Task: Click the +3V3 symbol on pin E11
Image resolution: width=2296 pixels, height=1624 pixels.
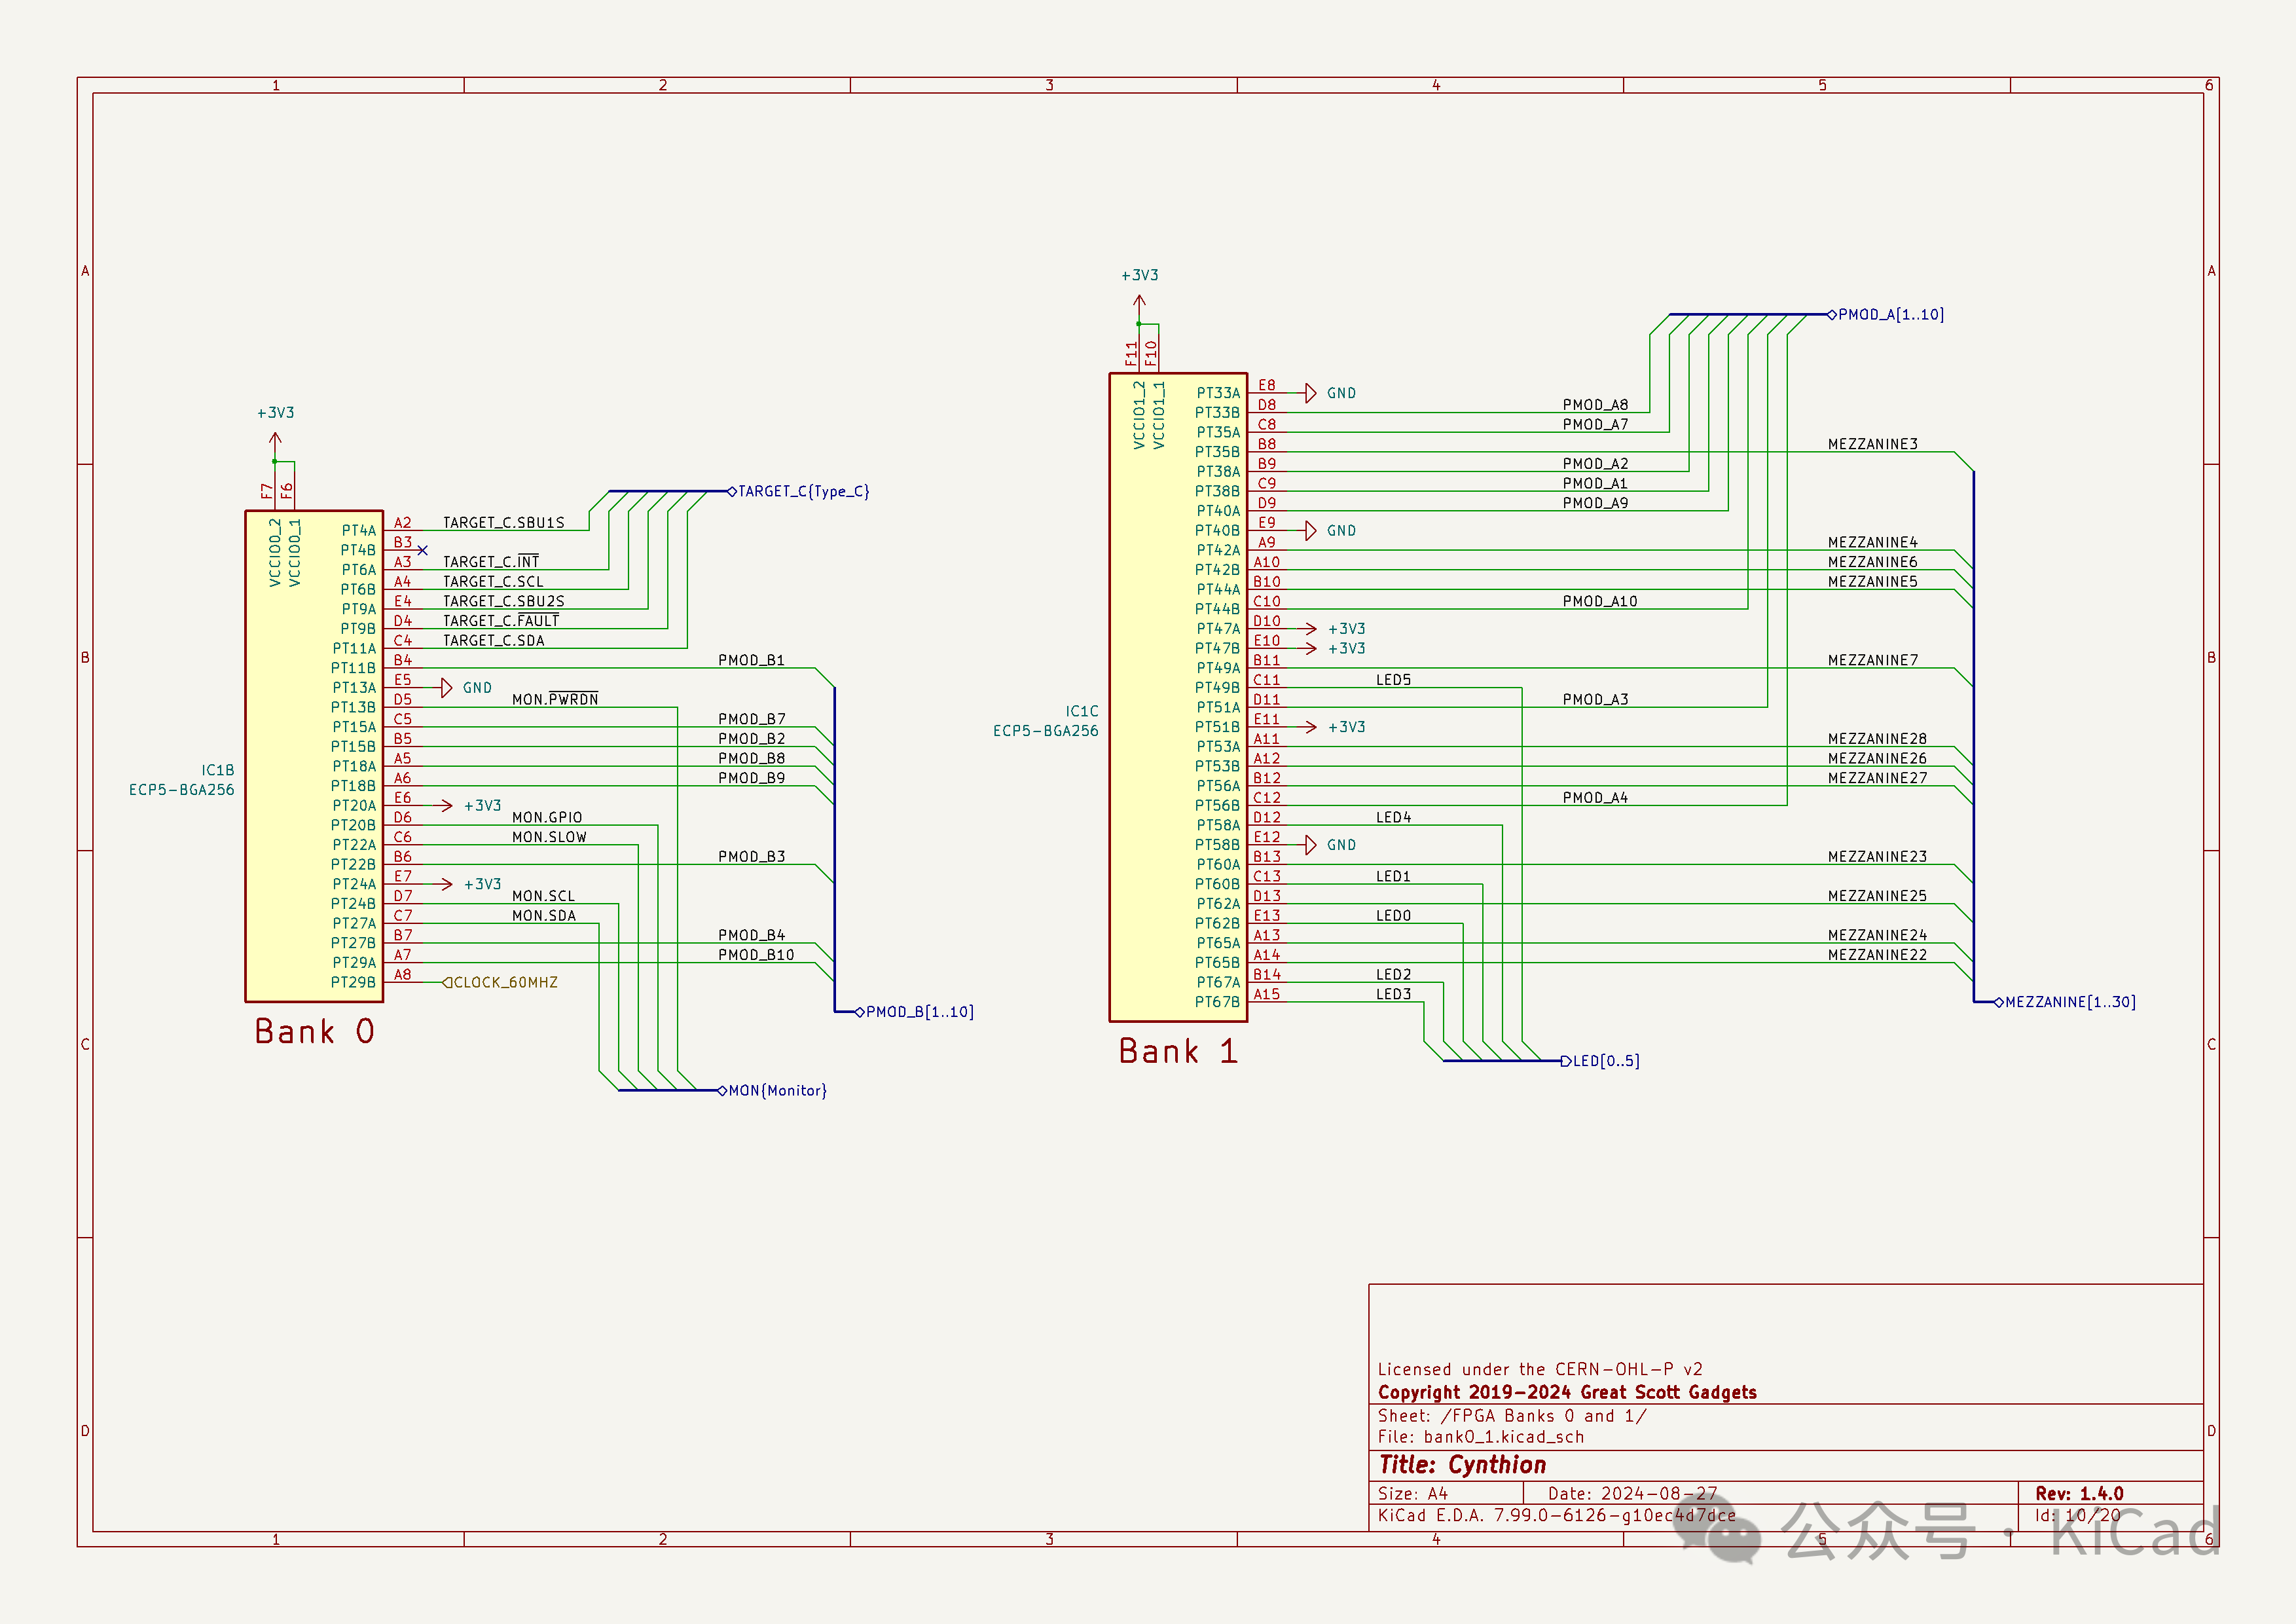Action: point(1311,727)
